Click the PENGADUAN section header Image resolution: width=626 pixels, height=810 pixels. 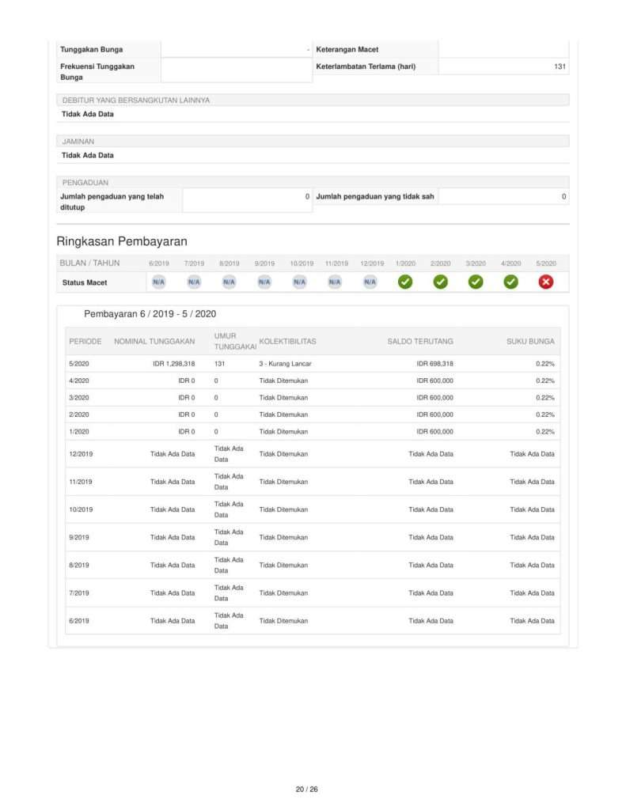coord(85,183)
